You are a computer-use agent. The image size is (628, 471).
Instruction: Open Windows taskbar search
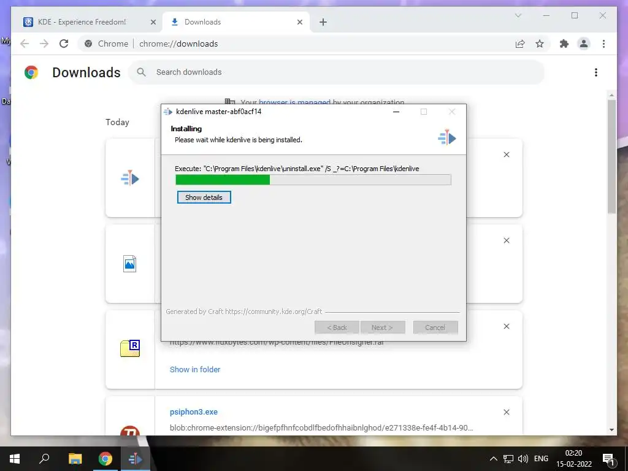point(44,459)
